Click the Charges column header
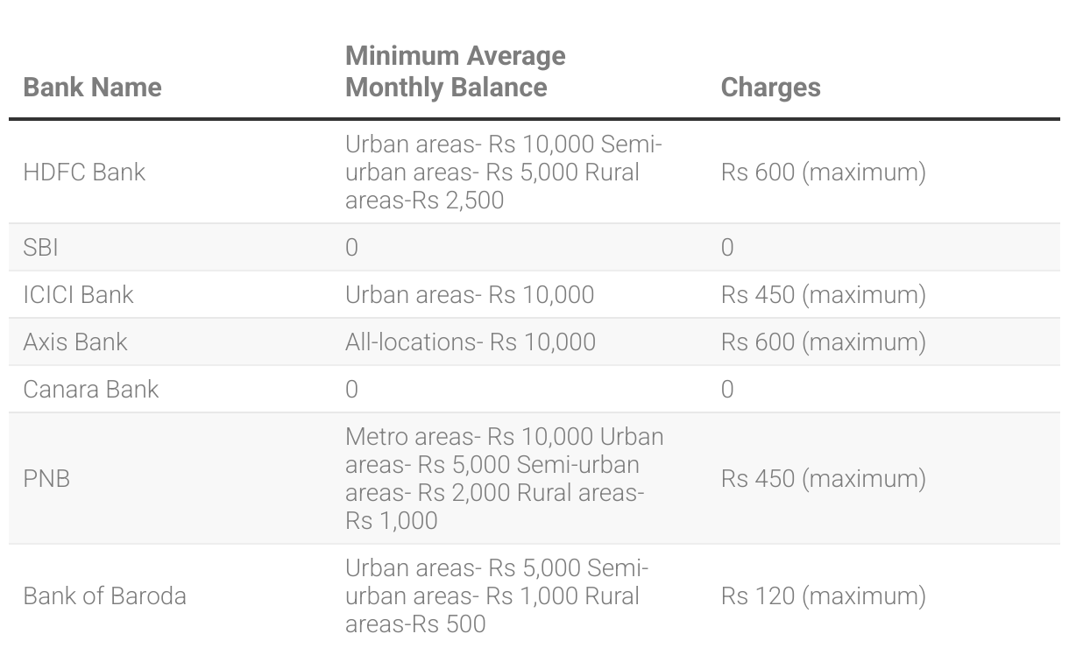Screen dimensions: 1069x655 [770, 88]
